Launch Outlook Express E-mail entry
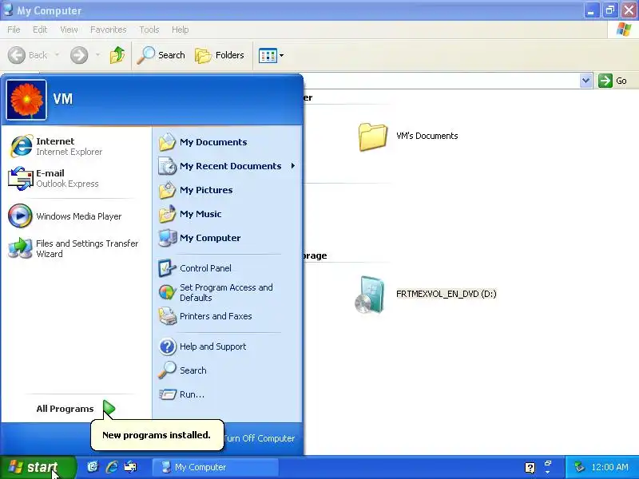Image resolution: width=639 pixels, height=479 pixels. pyautogui.click(x=76, y=178)
